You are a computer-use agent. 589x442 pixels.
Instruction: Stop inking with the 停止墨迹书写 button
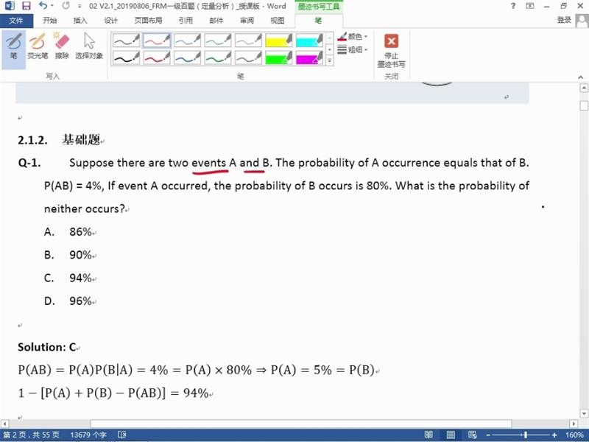(x=391, y=51)
